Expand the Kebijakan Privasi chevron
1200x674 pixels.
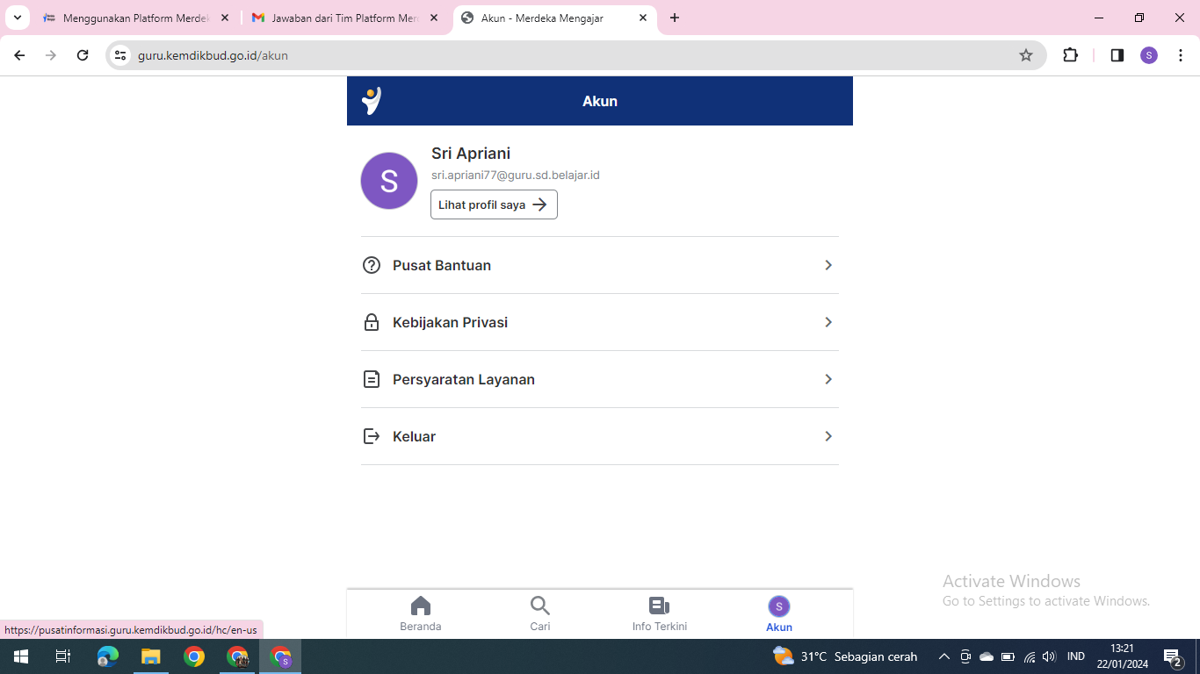click(828, 322)
